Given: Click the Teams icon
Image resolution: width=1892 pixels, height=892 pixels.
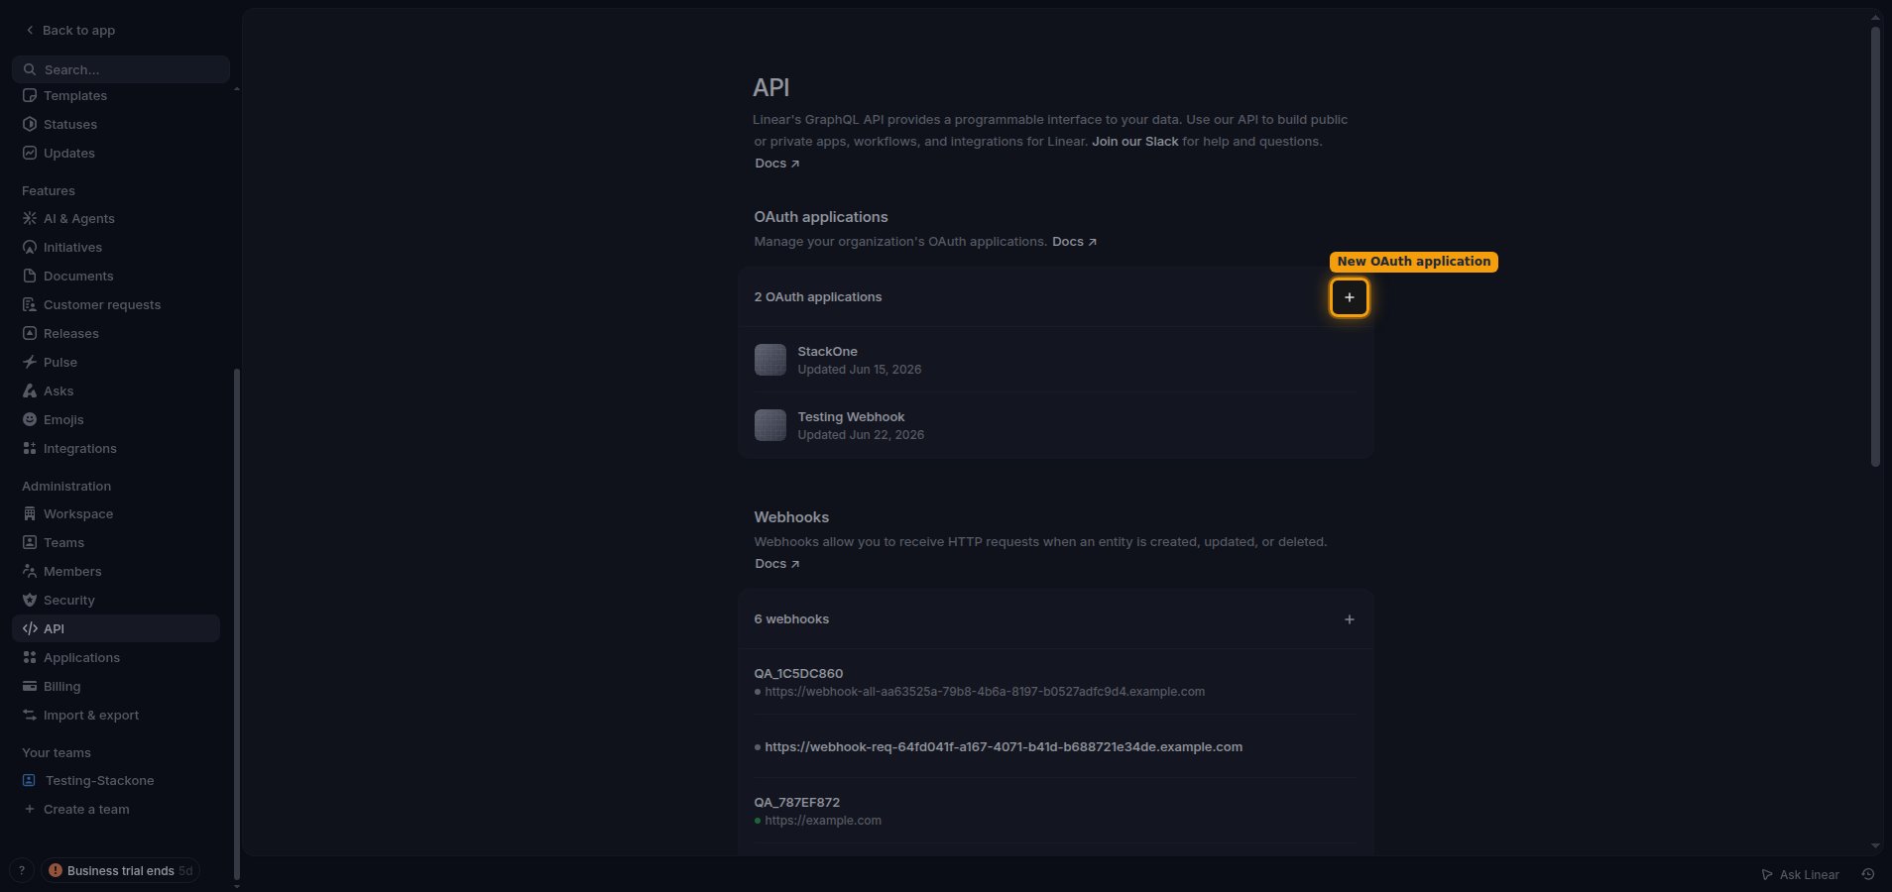Looking at the screenshot, I should pos(30,543).
